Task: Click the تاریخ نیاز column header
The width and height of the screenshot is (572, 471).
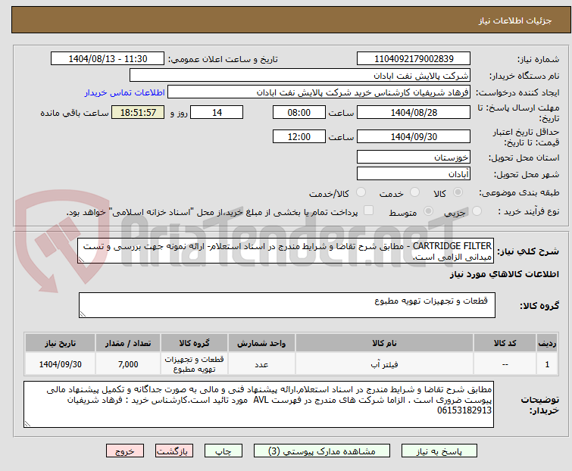Action: click(x=60, y=343)
